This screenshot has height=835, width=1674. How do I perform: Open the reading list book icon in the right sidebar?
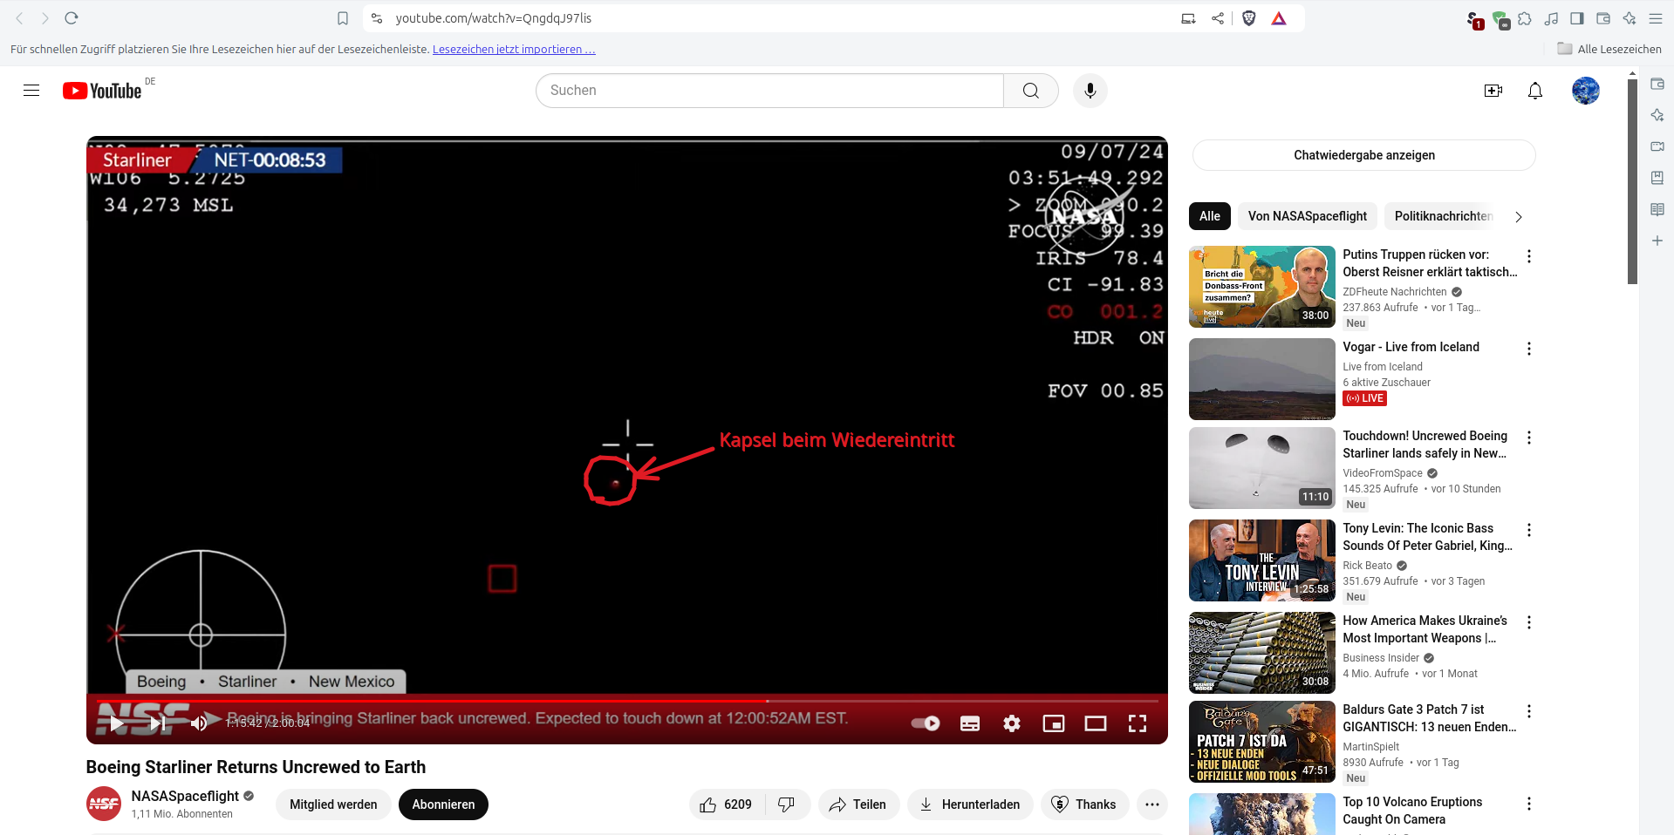[x=1657, y=209]
